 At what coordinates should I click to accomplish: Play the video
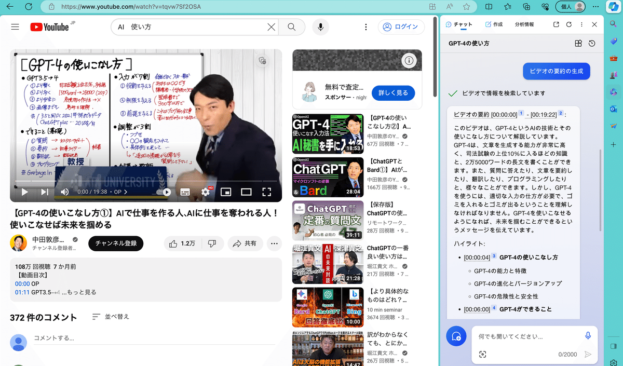click(24, 192)
